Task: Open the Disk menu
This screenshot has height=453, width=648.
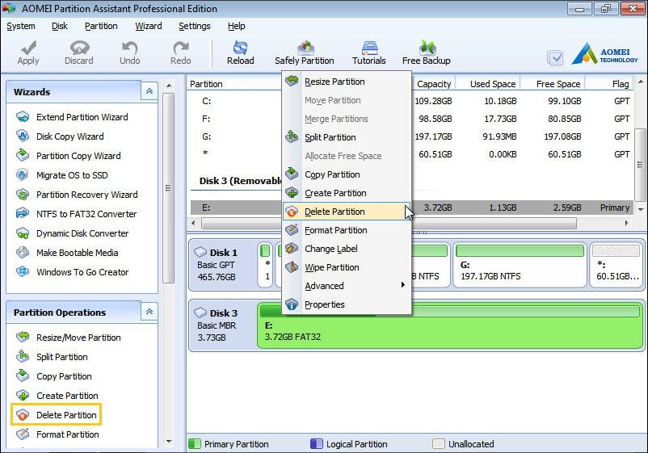Action: click(x=60, y=26)
